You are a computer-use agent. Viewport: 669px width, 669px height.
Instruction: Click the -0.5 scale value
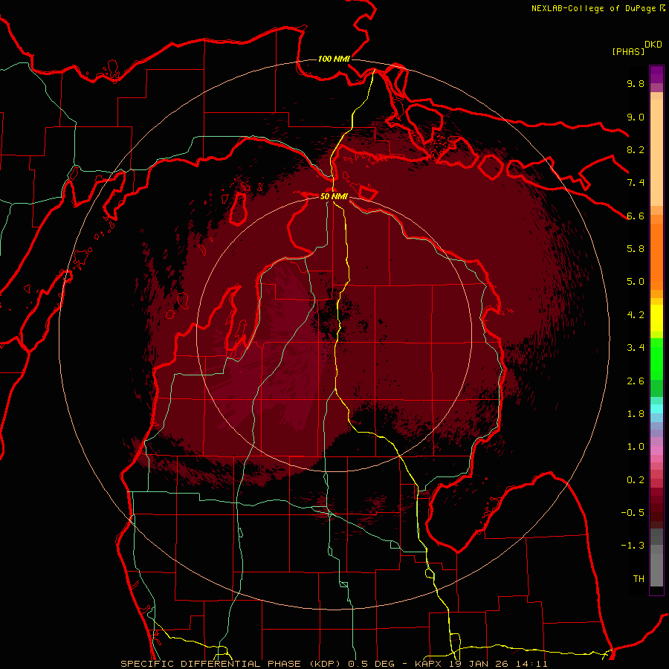point(633,513)
